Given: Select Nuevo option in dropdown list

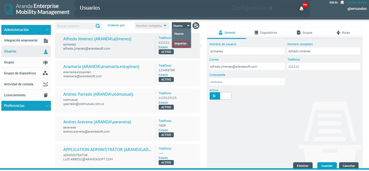Looking at the screenshot, I should (179, 34).
